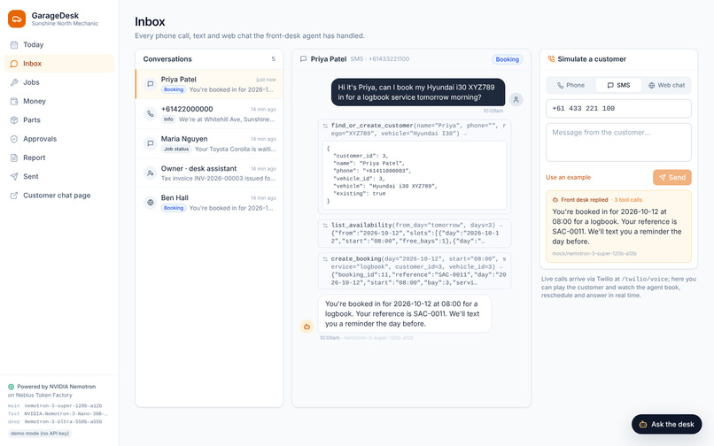Click the conversations count 5
Image resolution: width=714 pixels, height=446 pixels.
273,59
